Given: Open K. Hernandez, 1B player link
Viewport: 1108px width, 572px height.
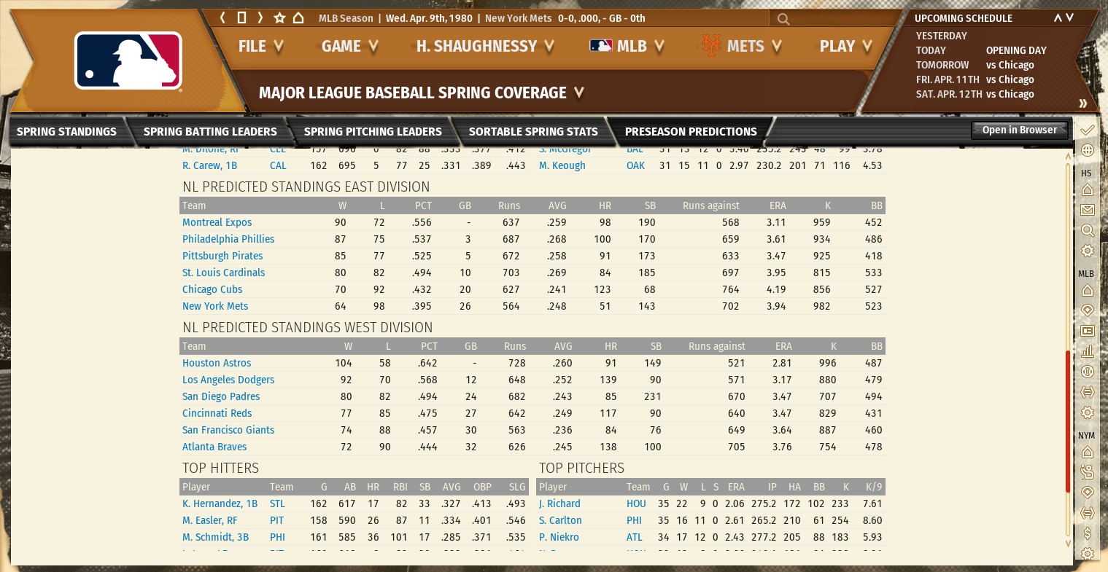Looking at the screenshot, I should tap(220, 504).
